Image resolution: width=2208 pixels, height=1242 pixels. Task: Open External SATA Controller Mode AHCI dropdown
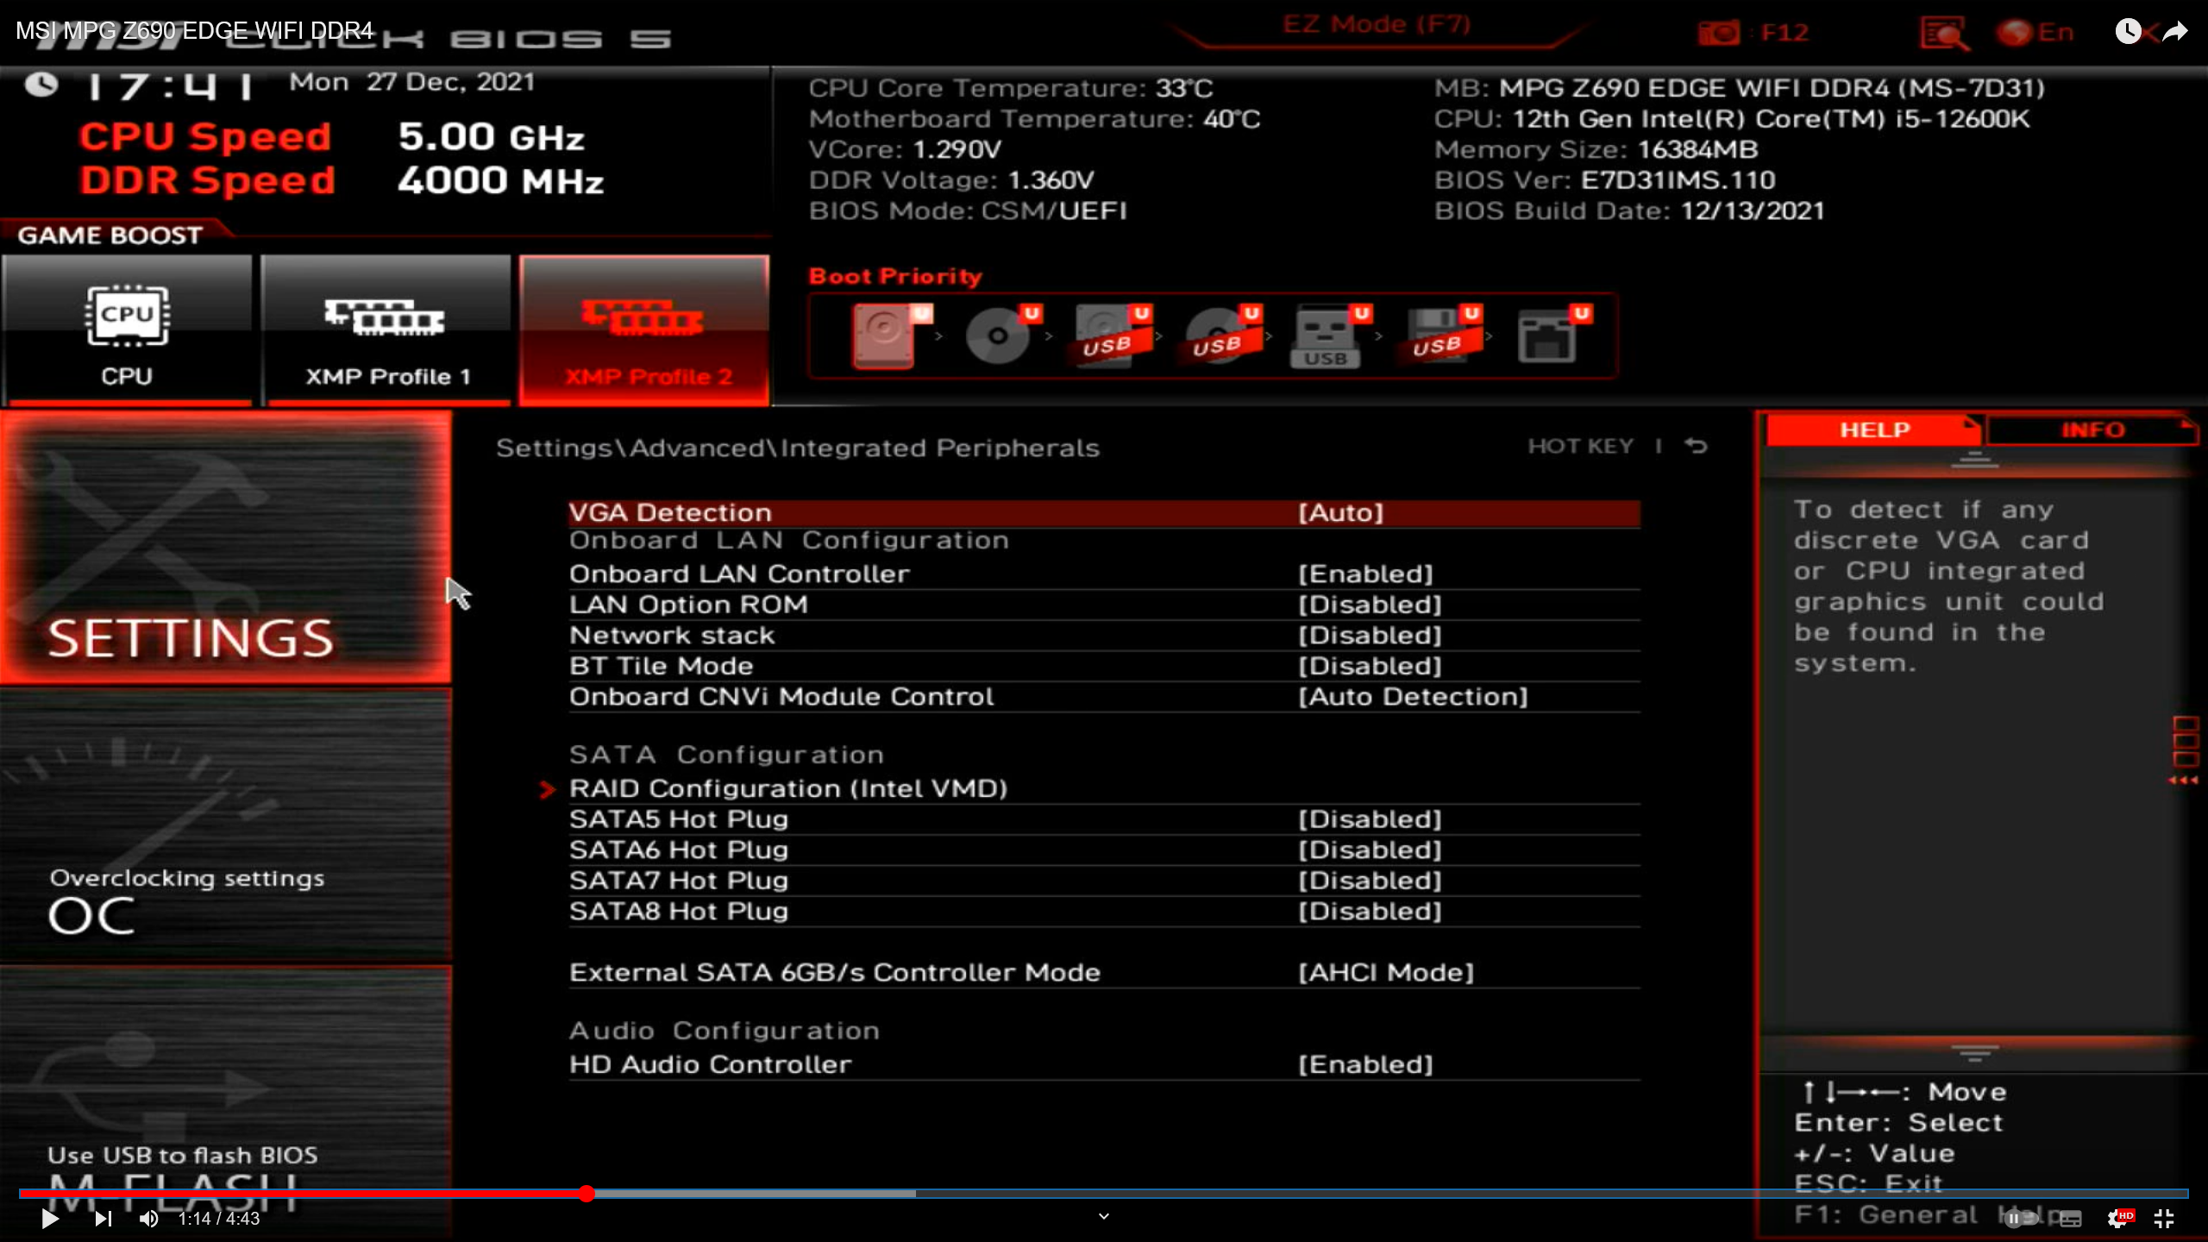(x=1386, y=973)
